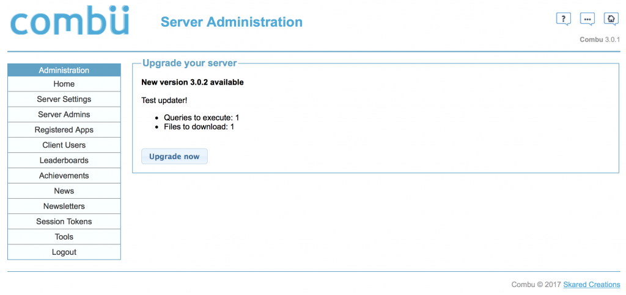
Task: View the Leaderboards page
Action: tap(64, 160)
